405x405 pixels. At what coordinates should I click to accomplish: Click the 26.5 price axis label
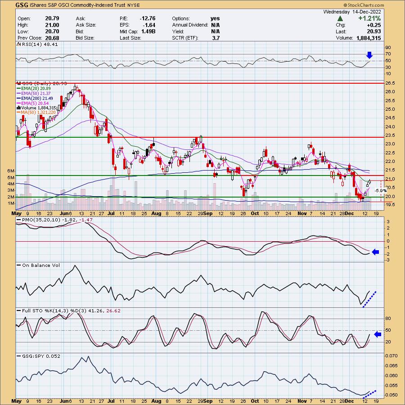click(x=391, y=83)
